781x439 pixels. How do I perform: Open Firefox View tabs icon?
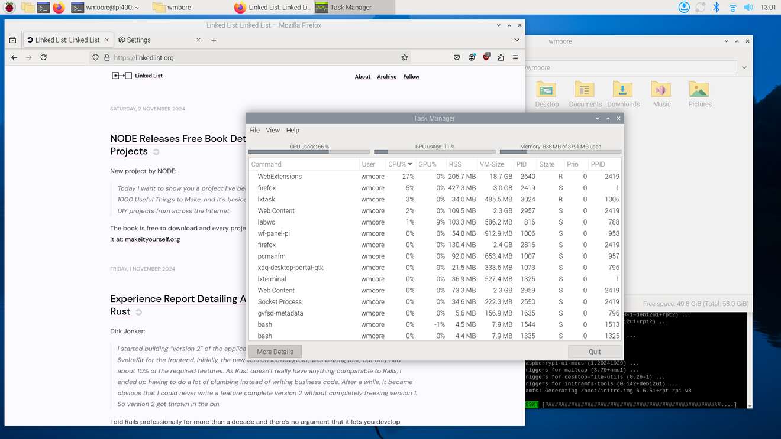[13, 40]
